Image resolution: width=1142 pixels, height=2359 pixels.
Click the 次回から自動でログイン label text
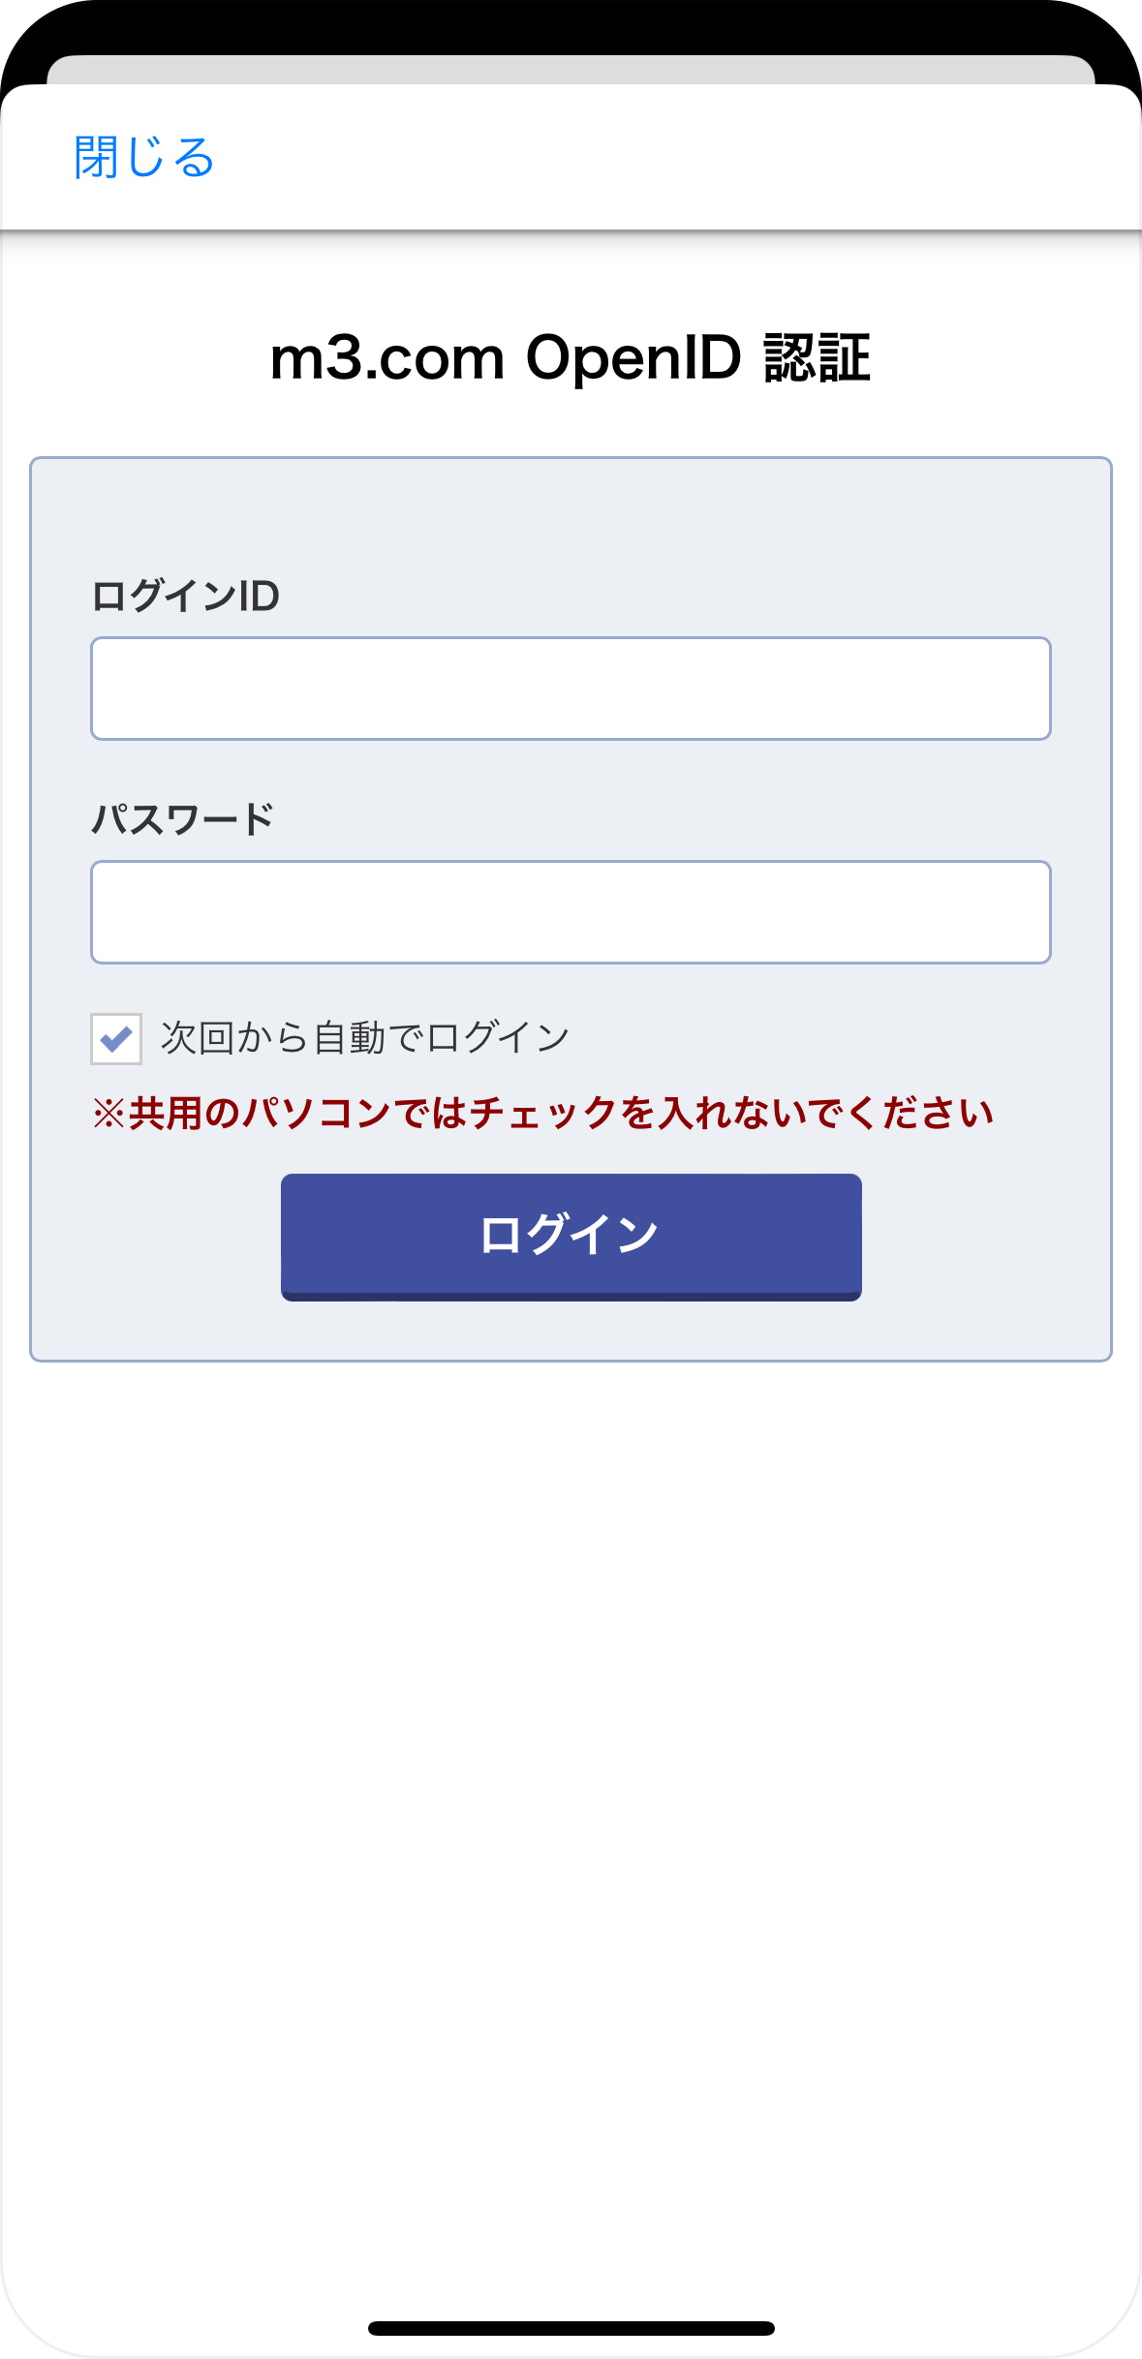click(x=365, y=1038)
